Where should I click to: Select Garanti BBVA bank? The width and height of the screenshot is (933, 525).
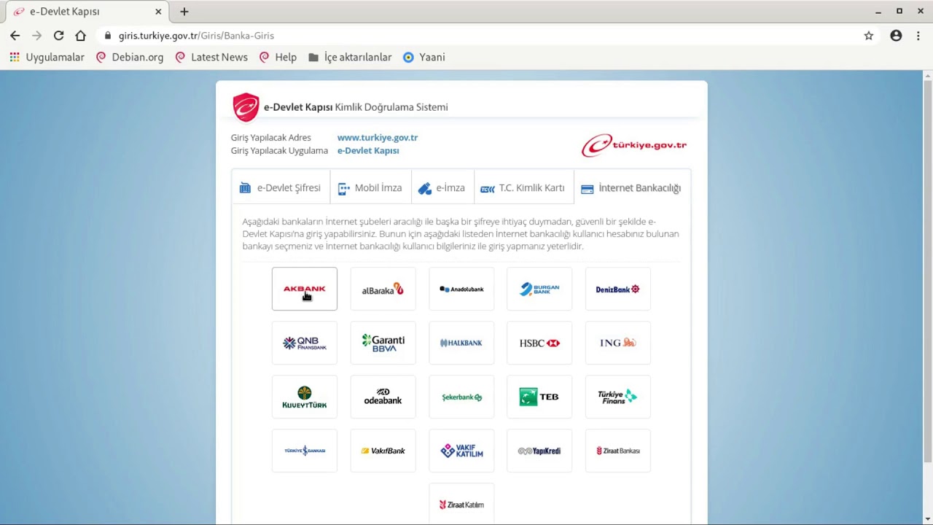383,343
